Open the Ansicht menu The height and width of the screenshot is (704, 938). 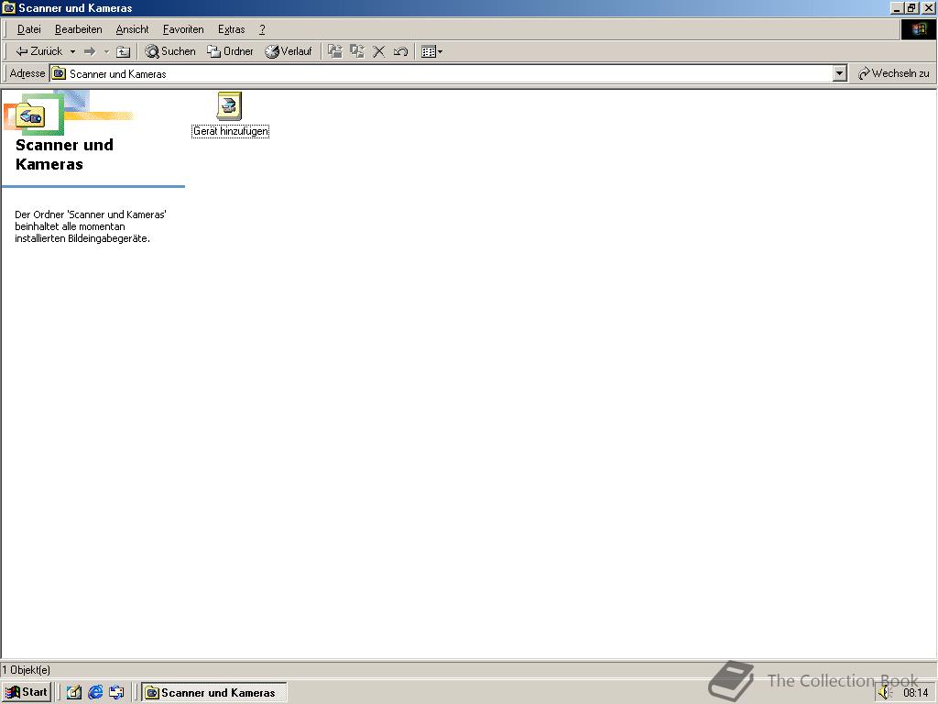coord(132,29)
